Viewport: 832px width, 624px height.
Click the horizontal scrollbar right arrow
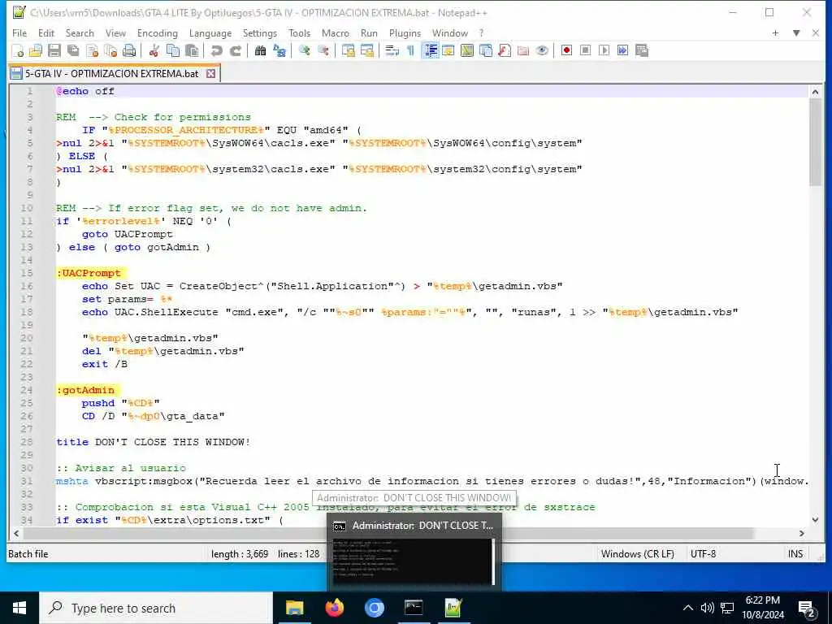[x=802, y=533]
